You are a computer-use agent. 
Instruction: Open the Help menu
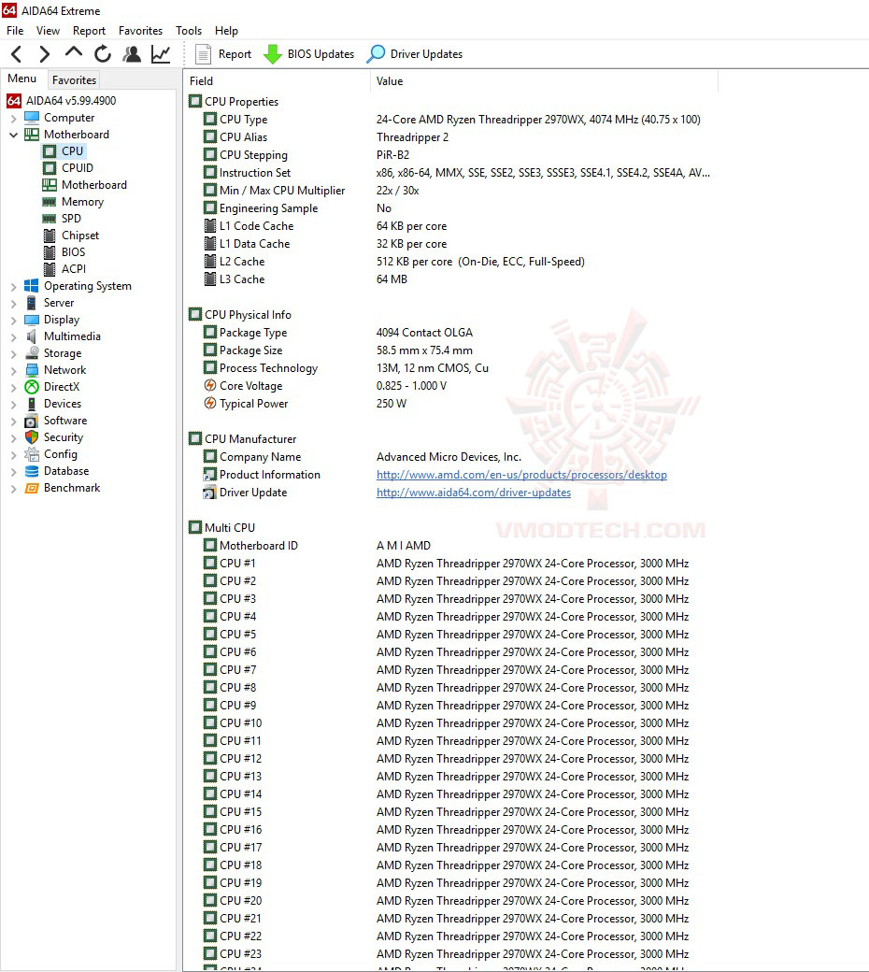point(226,30)
